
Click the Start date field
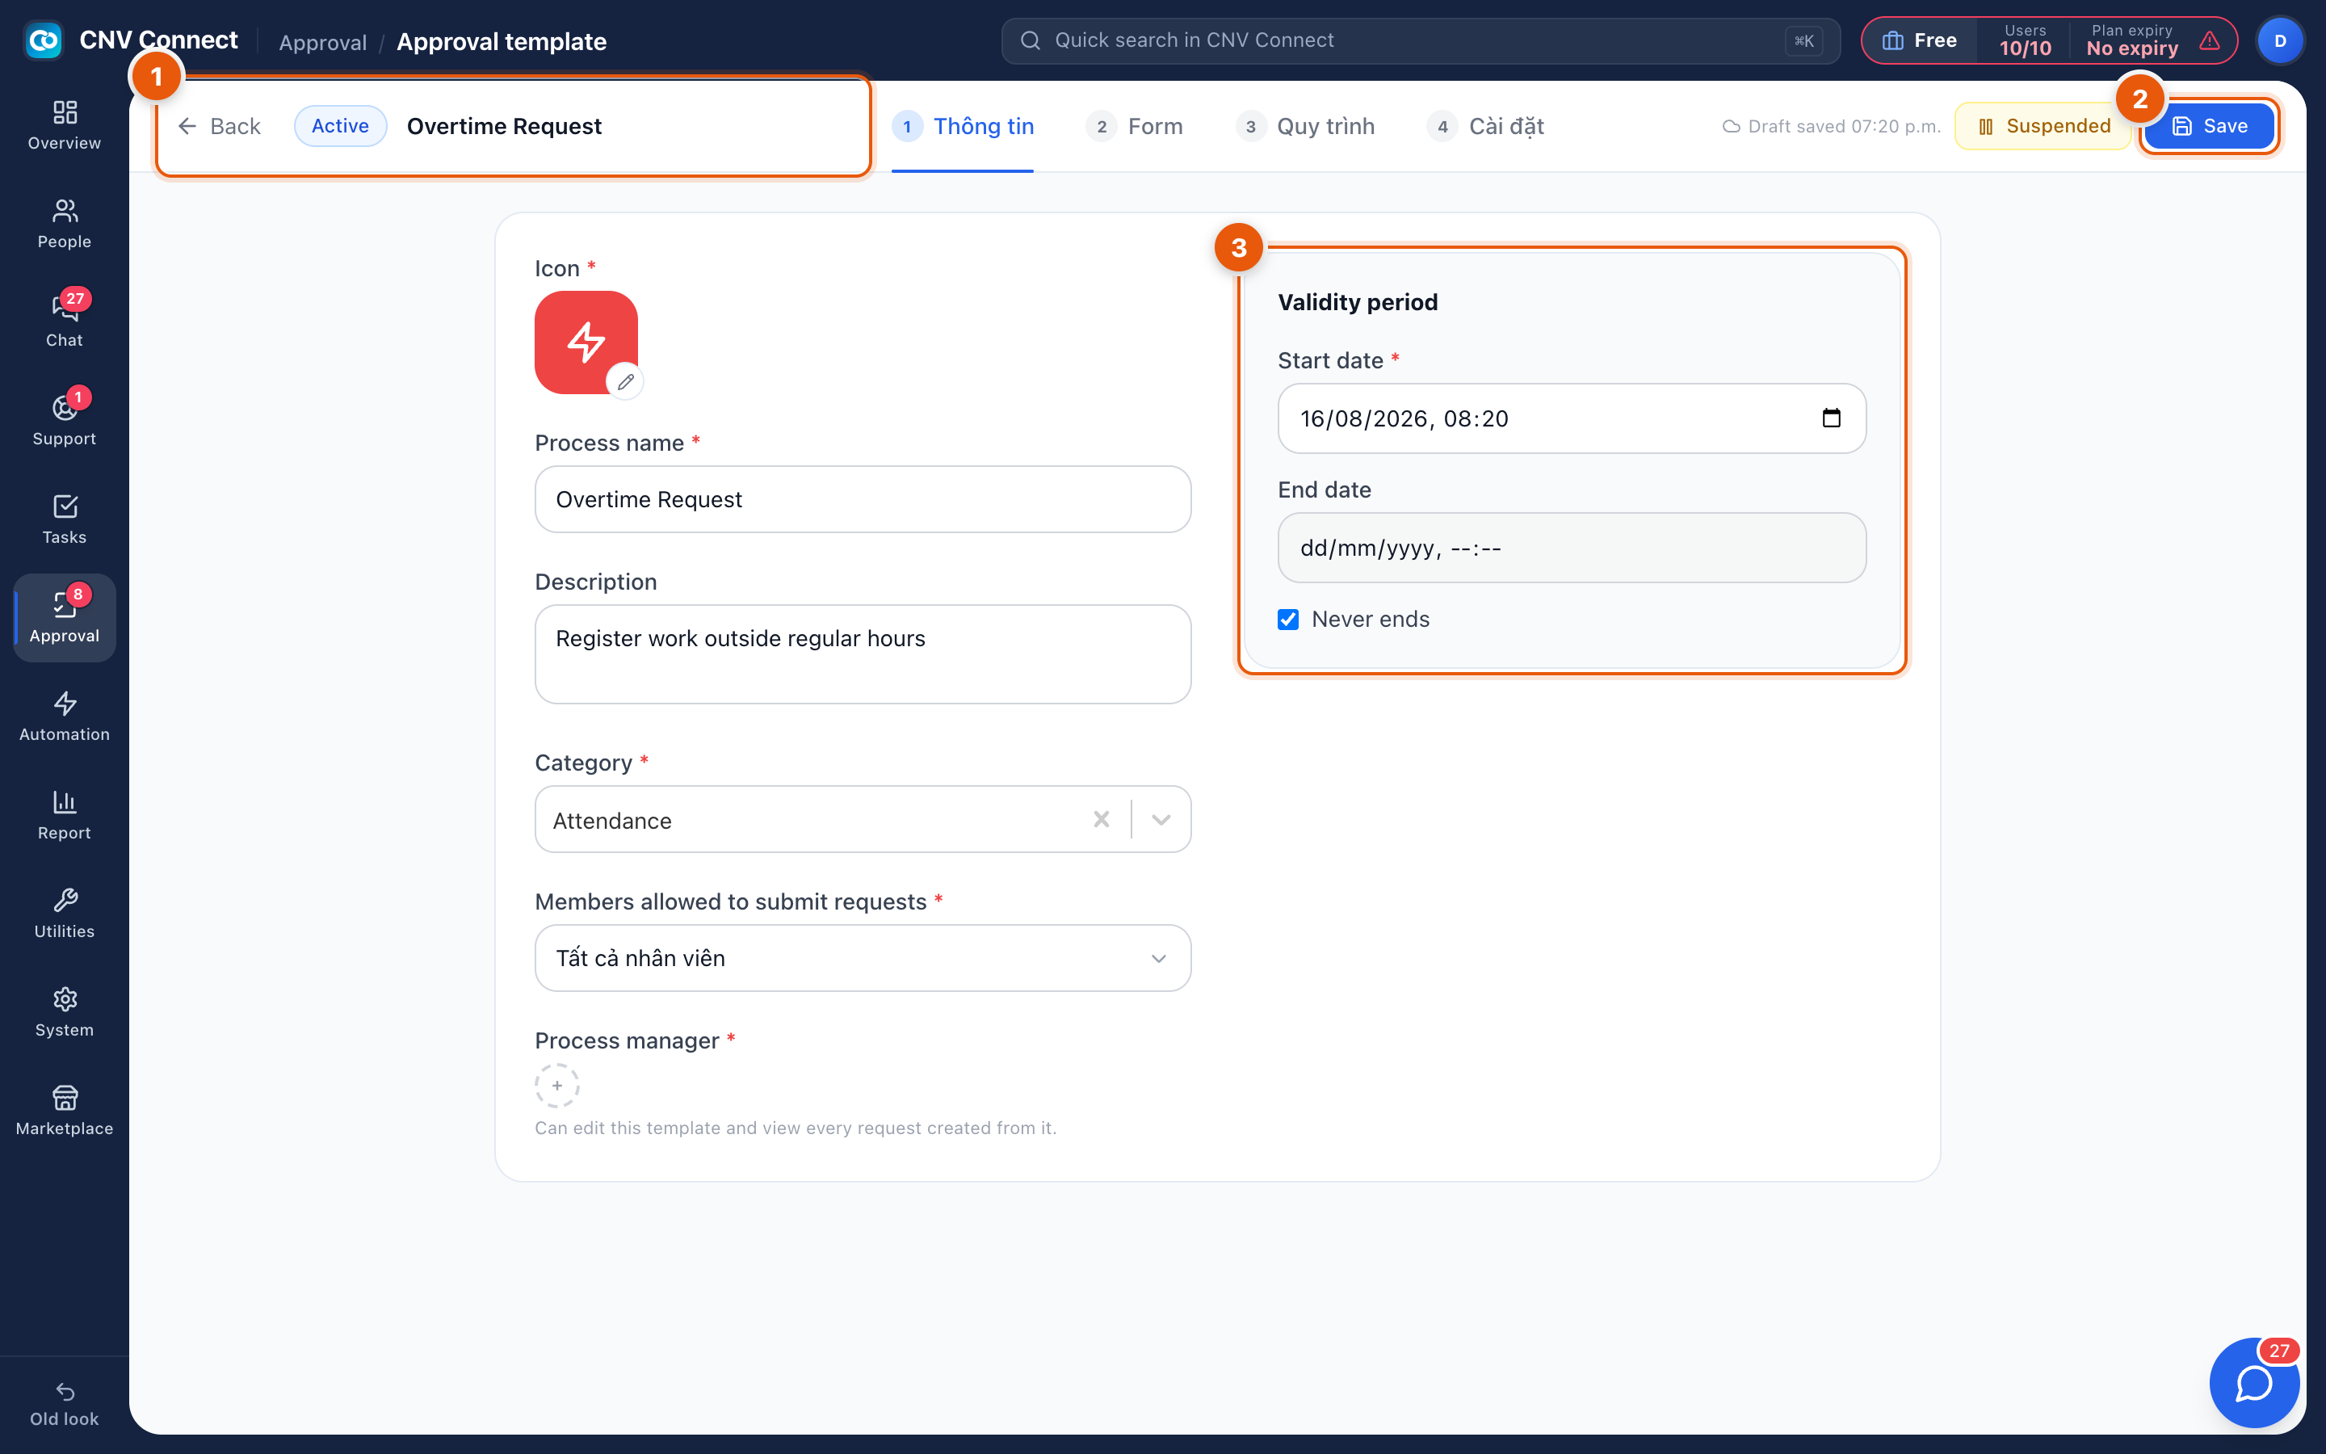(1572, 418)
